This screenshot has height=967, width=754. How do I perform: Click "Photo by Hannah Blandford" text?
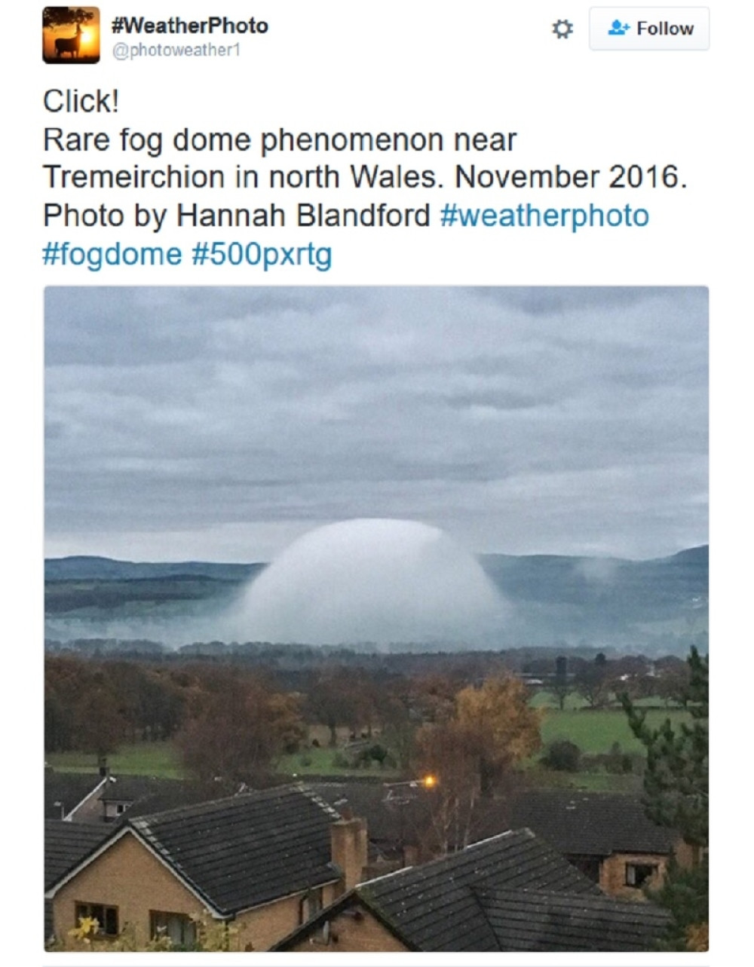[237, 216]
